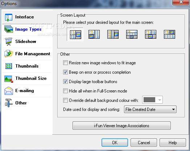
Task: Open the Thumbnails grid icon
Action: tap(9, 66)
